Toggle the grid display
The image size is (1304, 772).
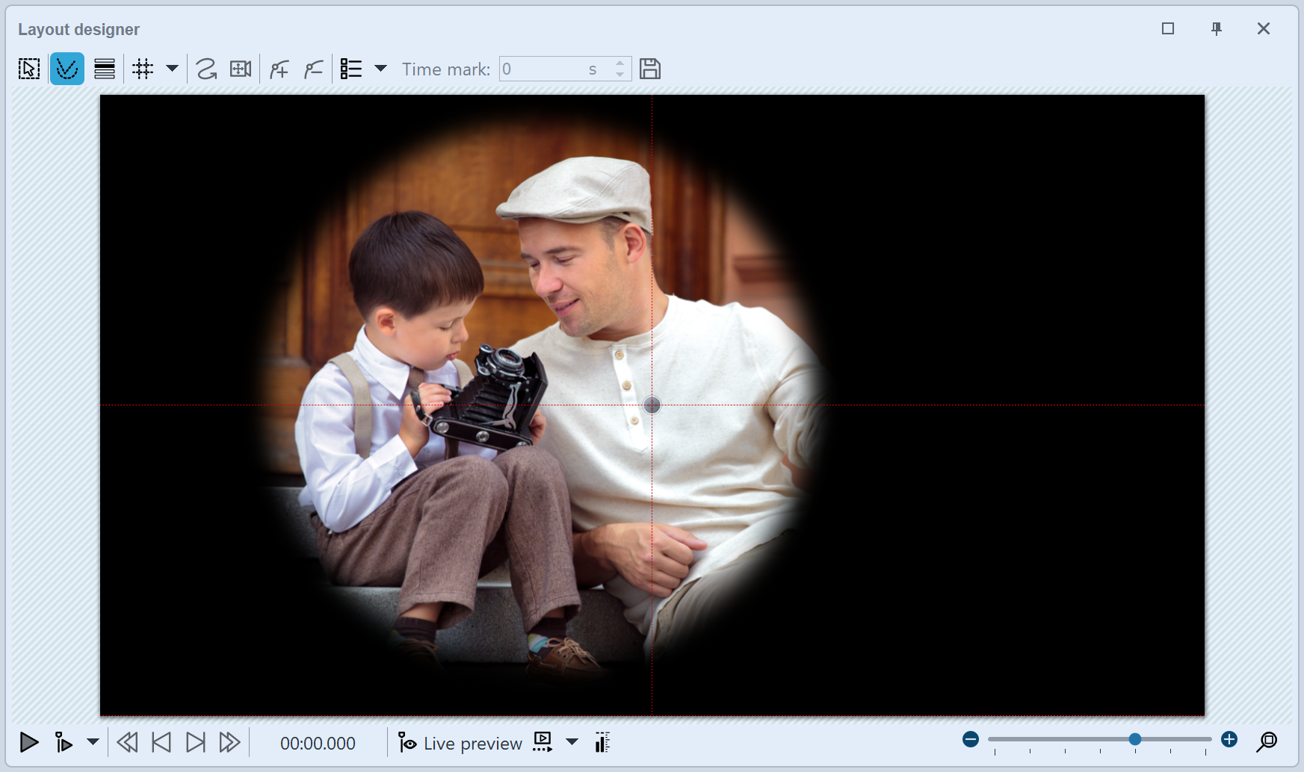(x=143, y=69)
